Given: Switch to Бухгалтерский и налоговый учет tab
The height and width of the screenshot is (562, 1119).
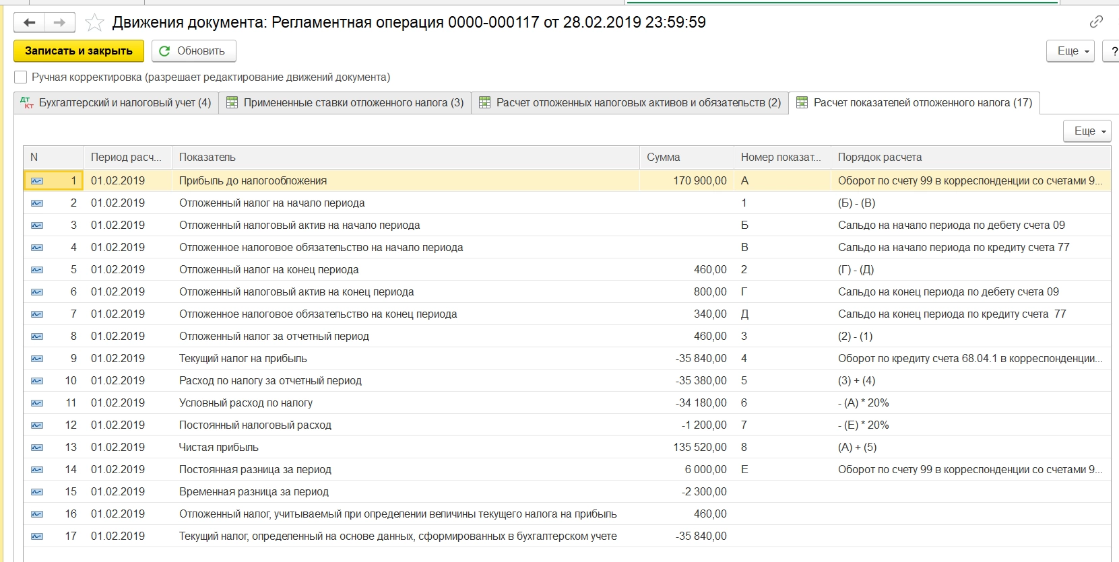Looking at the screenshot, I should click(117, 103).
